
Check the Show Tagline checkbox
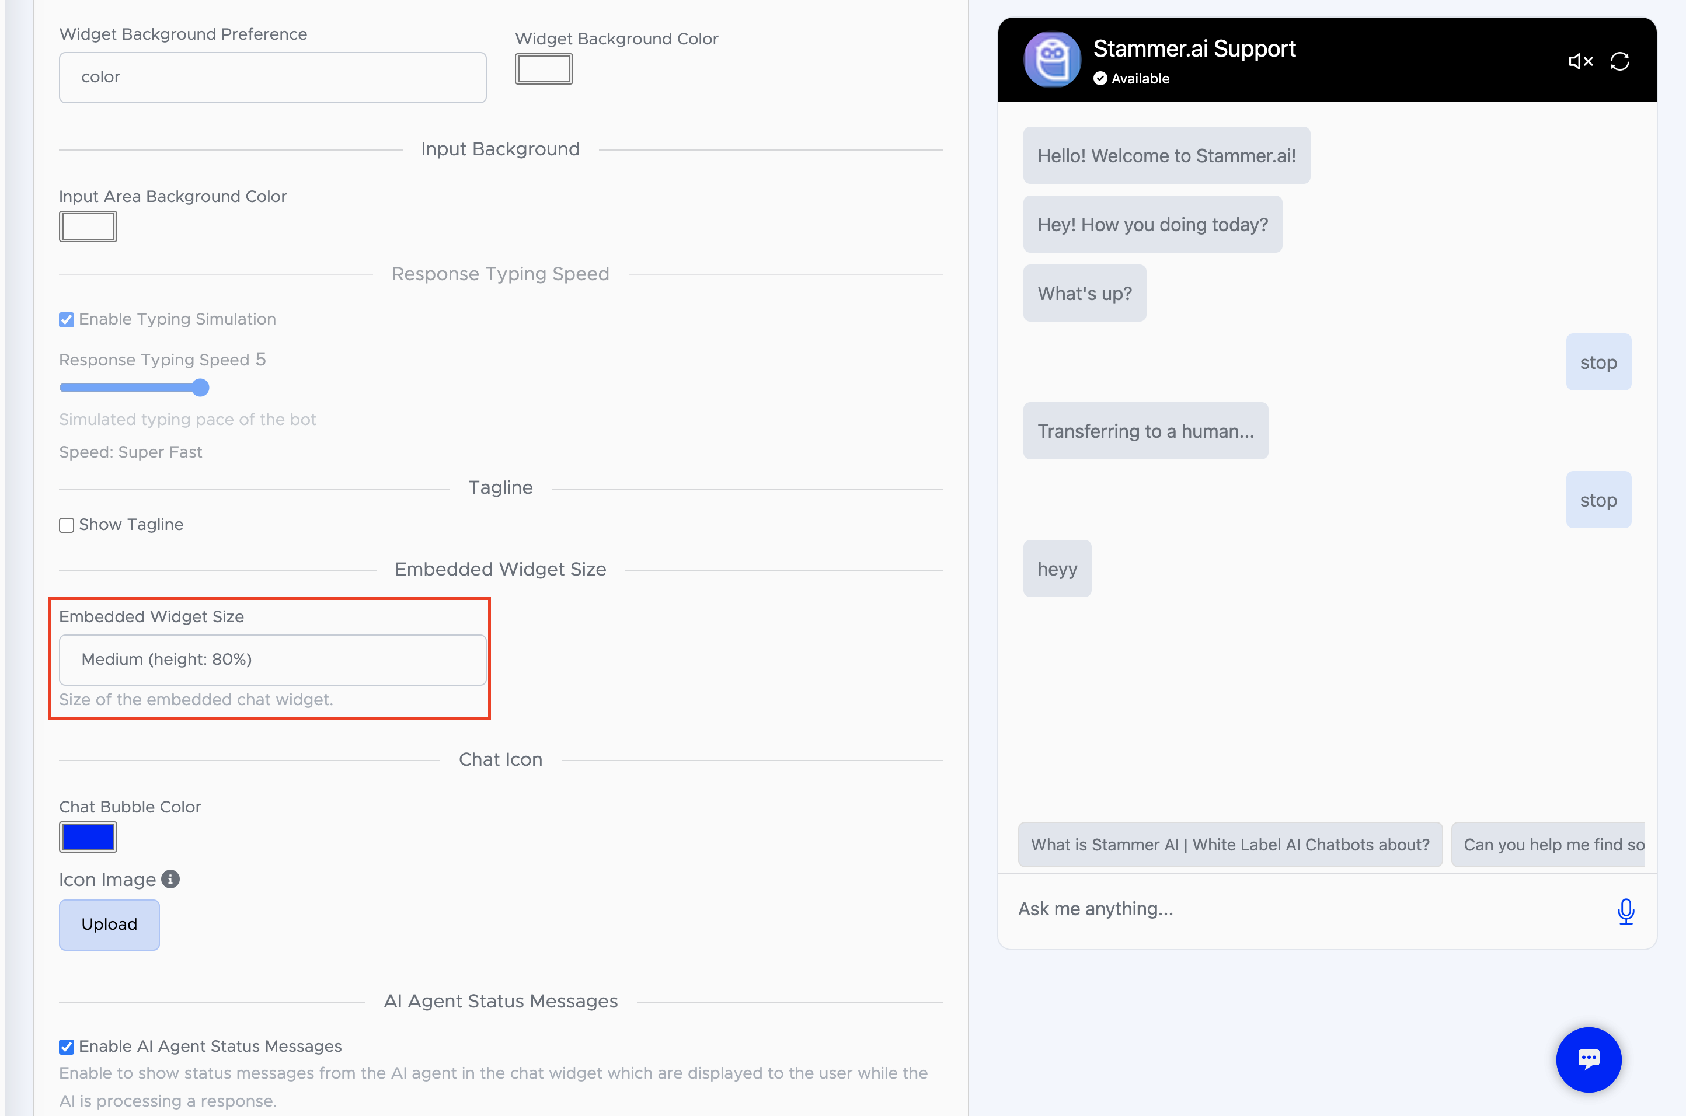click(x=66, y=525)
